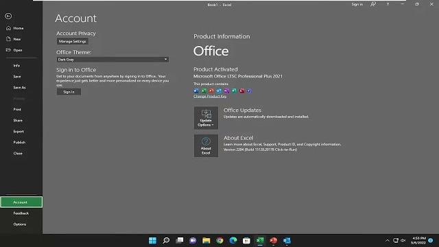This screenshot has height=247, width=439.
Task: Open the Windows Start menu
Action: tap(152, 241)
